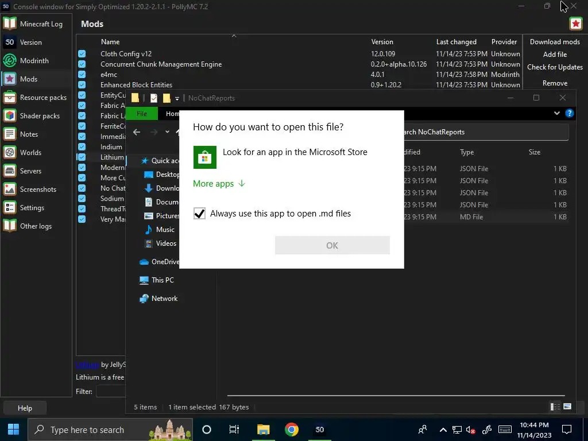Open the File tab in Explorer
588x441 pixels.
[142, 114]
